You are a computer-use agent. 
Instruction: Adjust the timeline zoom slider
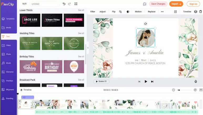coord(179,90)
